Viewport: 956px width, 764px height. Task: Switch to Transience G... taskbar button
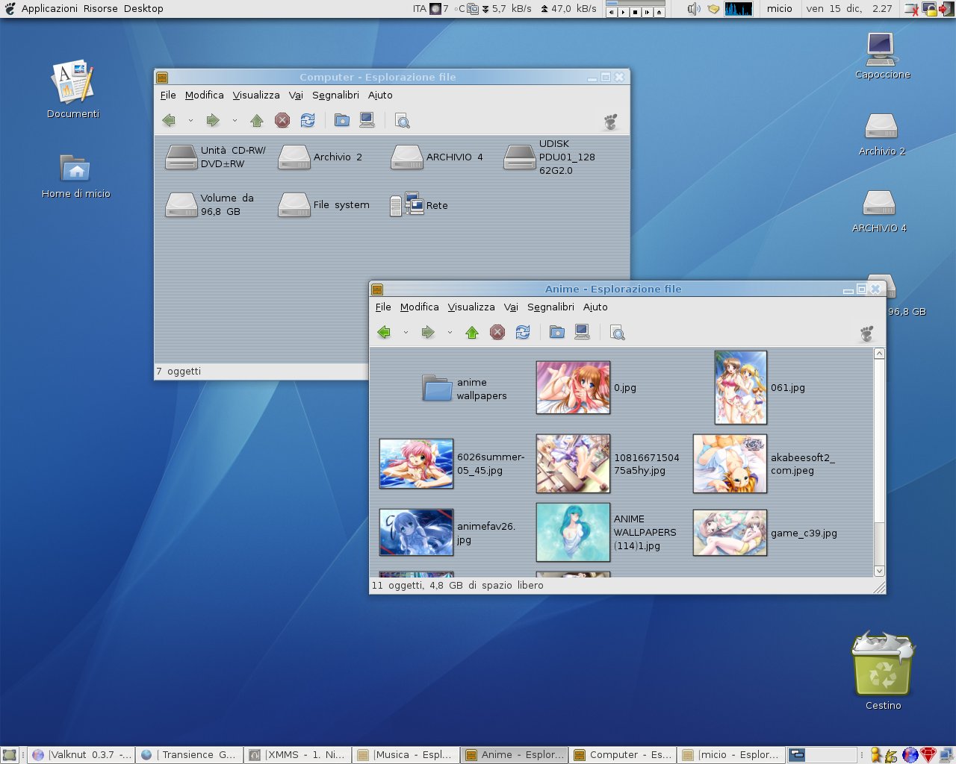pos(190,754)
